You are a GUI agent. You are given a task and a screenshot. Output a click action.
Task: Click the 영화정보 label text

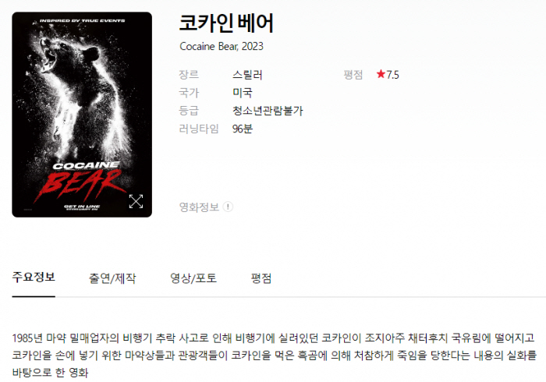(x=199, y=207)
